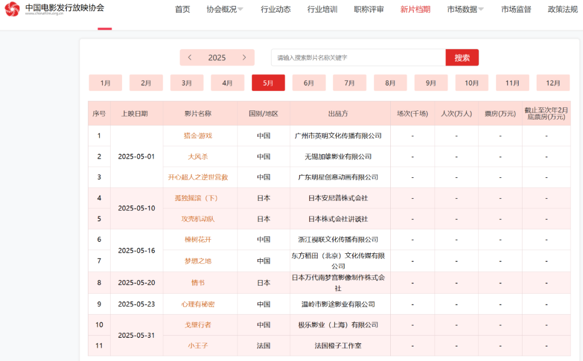Click the 人次(万人) column header
Image resolution: width=583 pixels, height=361 pixels.
coord(456,114)
